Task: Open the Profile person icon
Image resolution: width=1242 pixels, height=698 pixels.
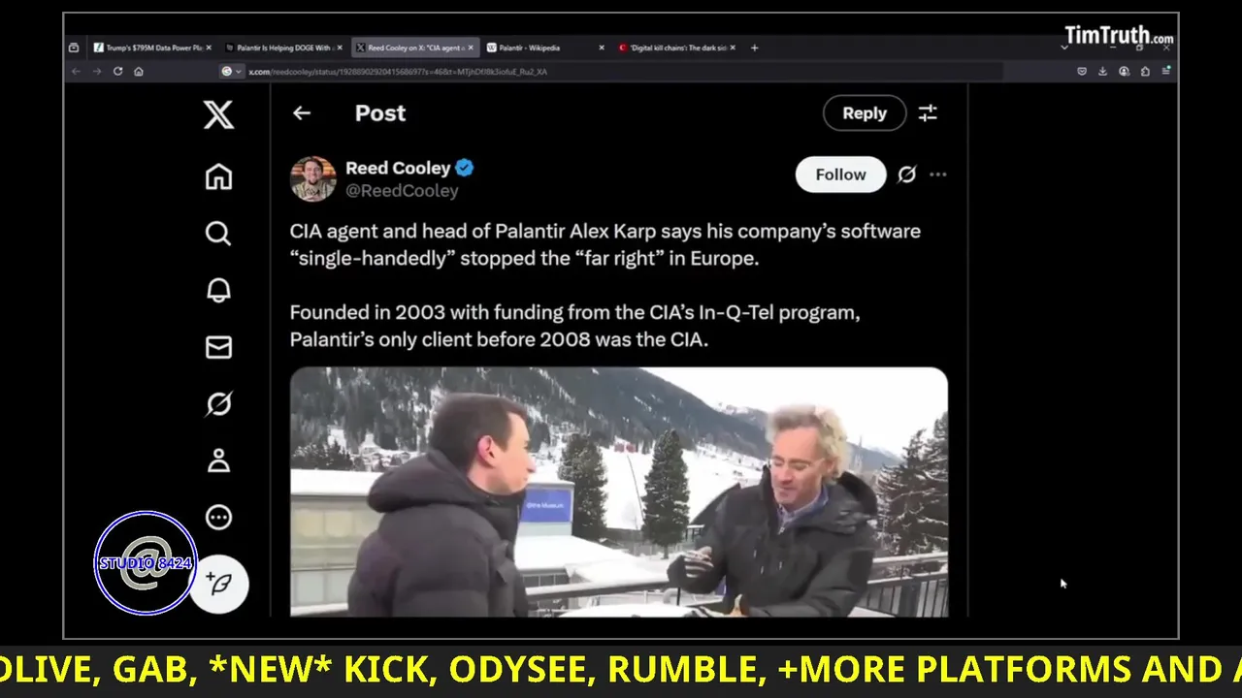Action: click(x=218, y=460)
